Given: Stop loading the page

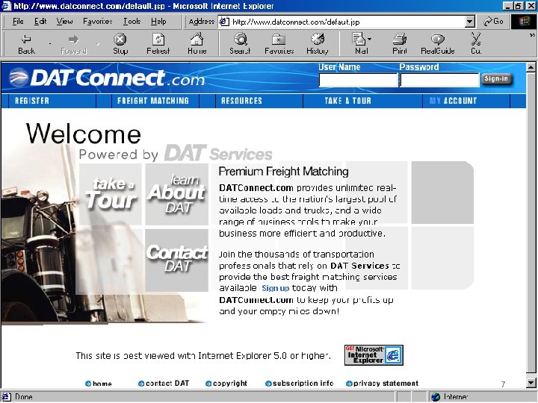Looking at the screenshot, I should [x=120, y=44].
